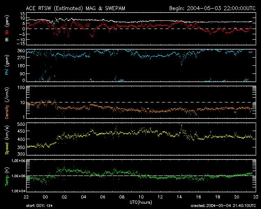
Task: Click the 500 tick on the Speed axis
Action: tap(21, 124)
